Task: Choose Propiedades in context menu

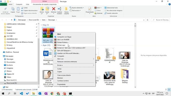Action: (x=74, y=84)
